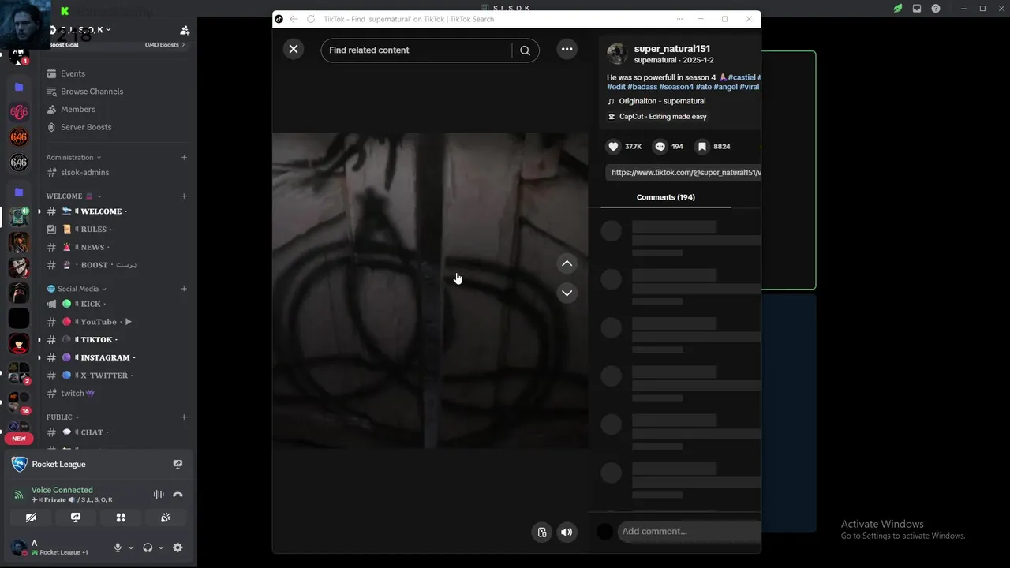Screen dimensions: 1010x568
Task: Open comments via speech bubble icon
Action: pos(660,147)
